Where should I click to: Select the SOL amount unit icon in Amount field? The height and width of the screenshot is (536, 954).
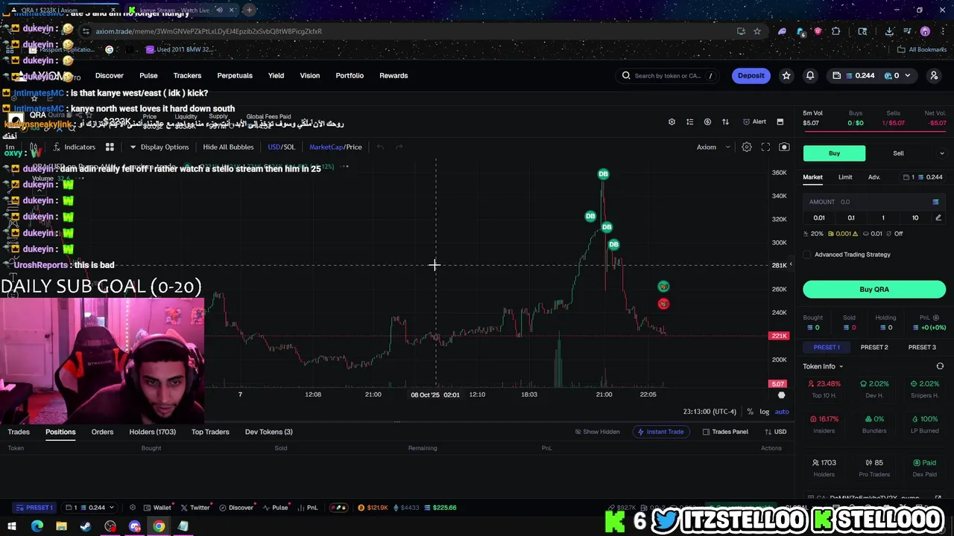click(935, 202)
